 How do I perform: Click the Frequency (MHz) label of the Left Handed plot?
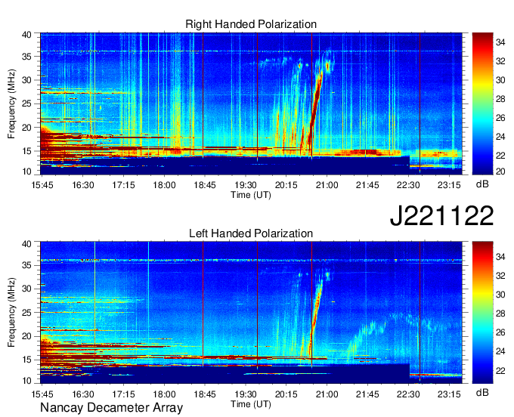pyautogui.click(x=11, y=313)
